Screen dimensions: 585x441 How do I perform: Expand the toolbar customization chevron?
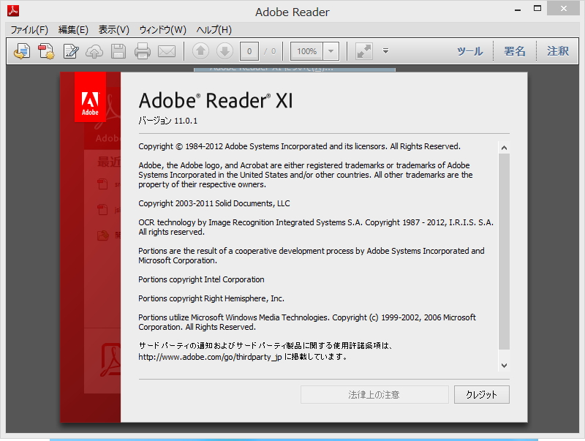click(x=385, y=51)
